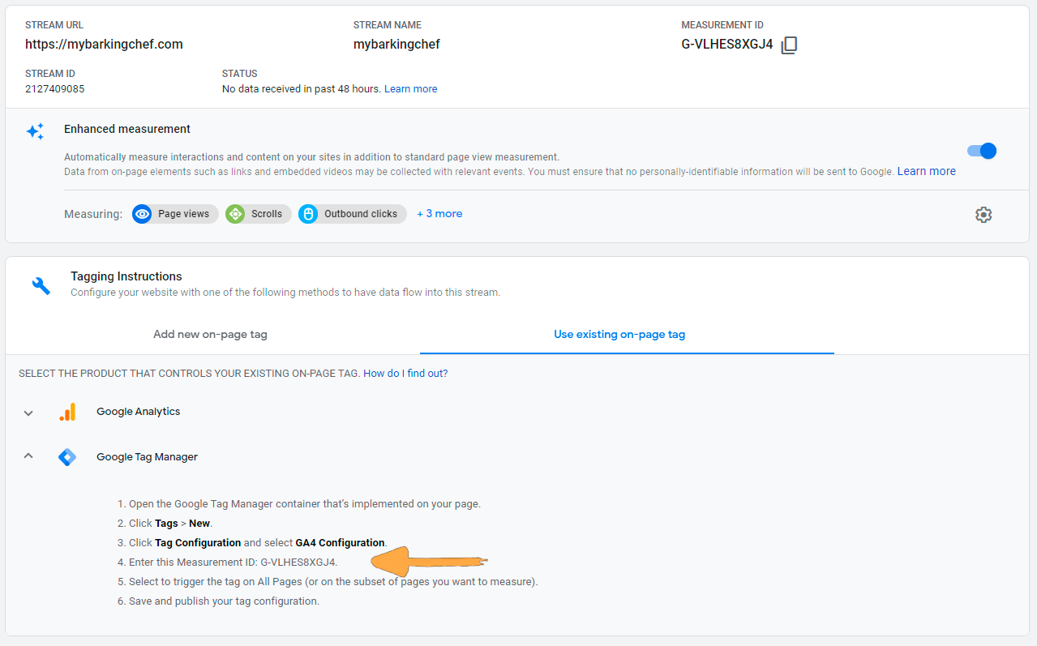Click the Outbound clicks mouse icon

308,214
